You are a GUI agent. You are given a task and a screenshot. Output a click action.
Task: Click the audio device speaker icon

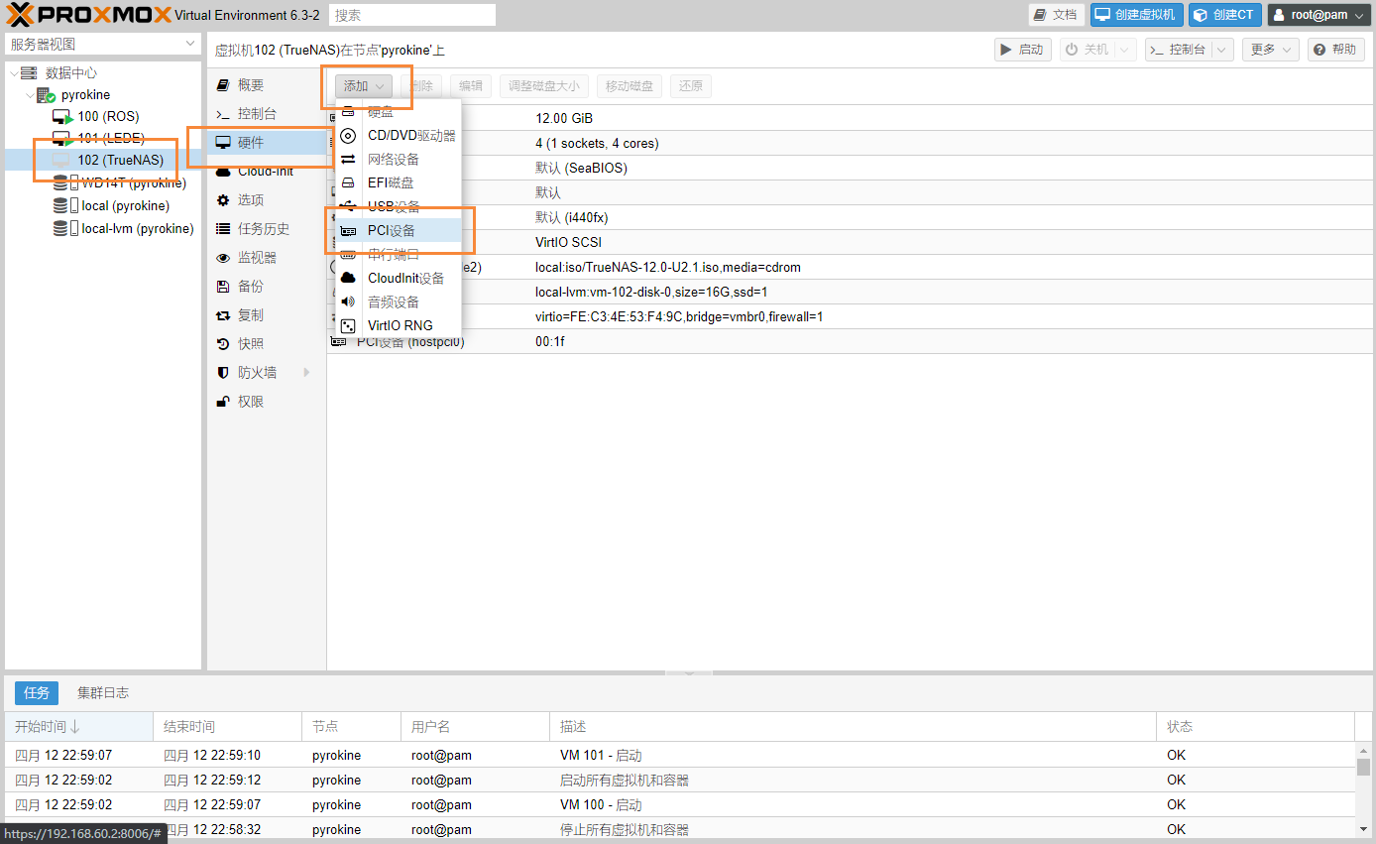[348, 302]
